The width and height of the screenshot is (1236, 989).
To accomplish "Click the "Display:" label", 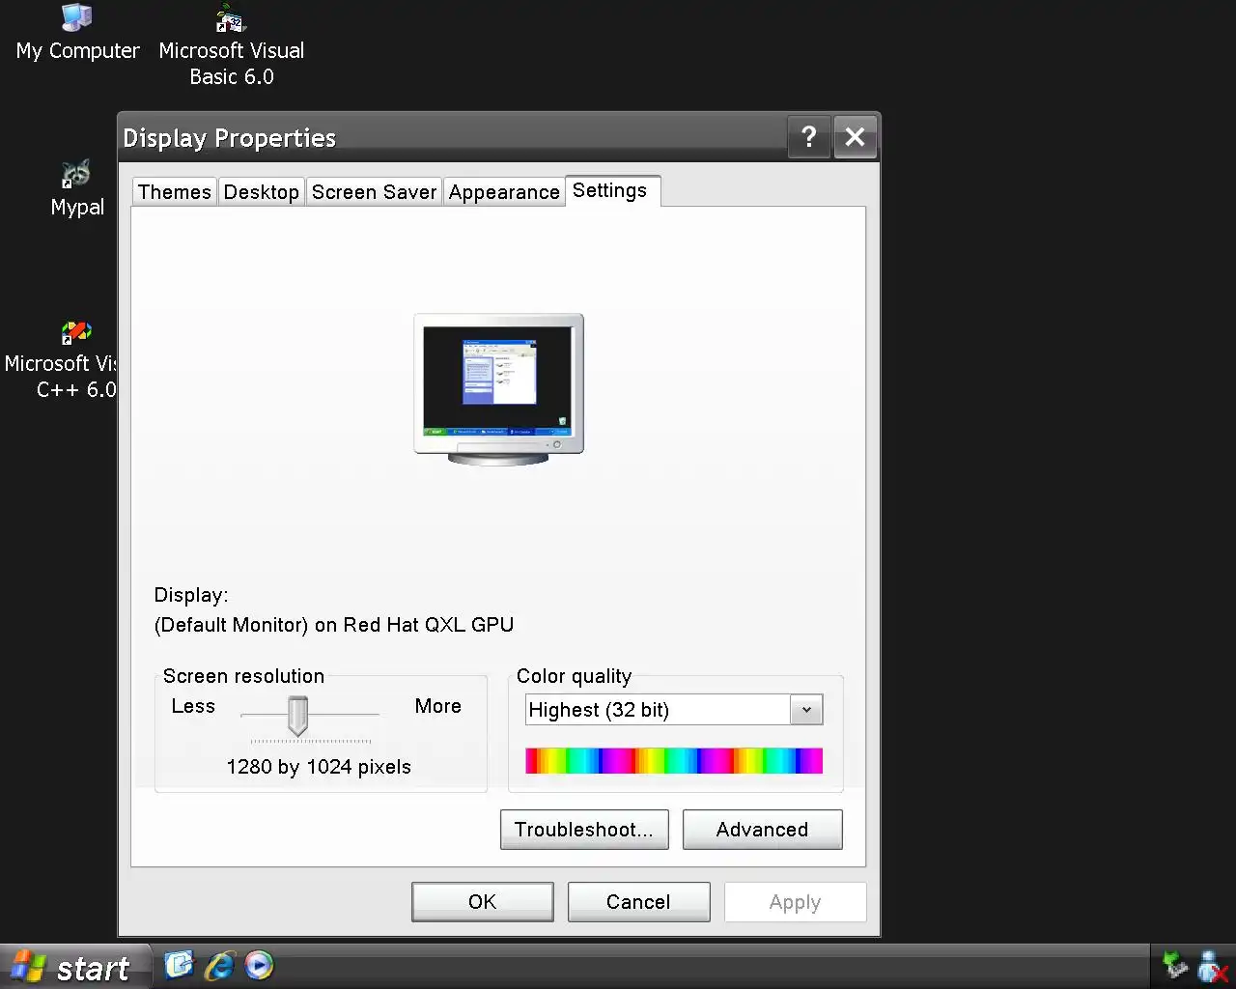I will pyautogui.click(x=191, y=595).
